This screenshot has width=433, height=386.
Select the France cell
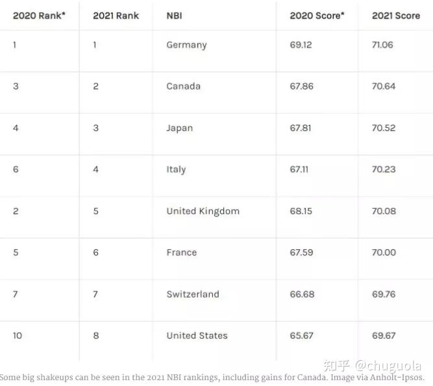pyautogui.click(x=181, y=252)
